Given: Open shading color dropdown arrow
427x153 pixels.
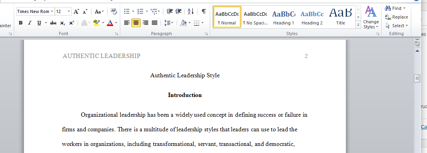Looking at the screenshot, I should point(190,23).
